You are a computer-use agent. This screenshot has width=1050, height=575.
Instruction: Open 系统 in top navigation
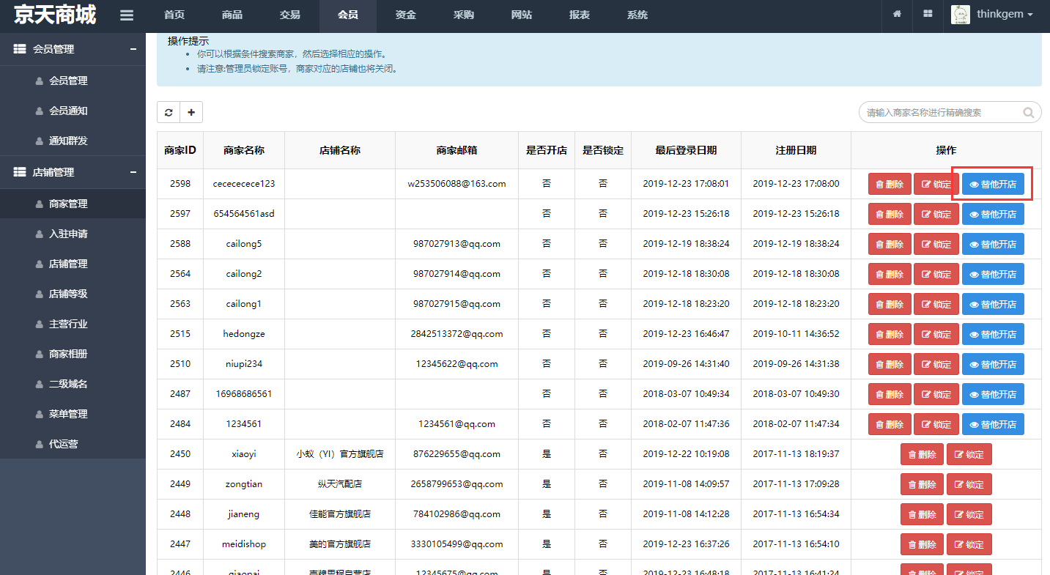637,15
